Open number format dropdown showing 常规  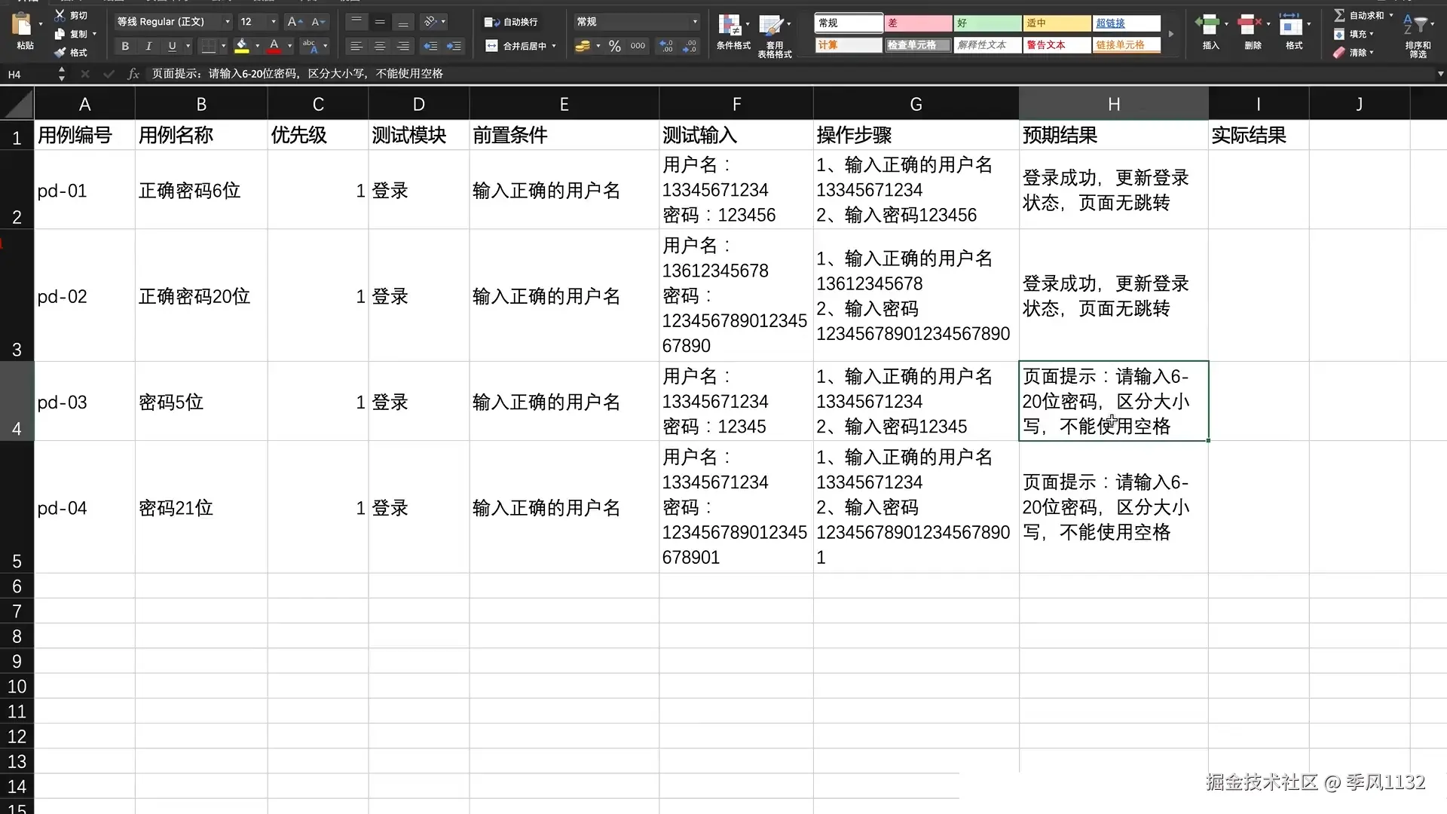point(694,22)
